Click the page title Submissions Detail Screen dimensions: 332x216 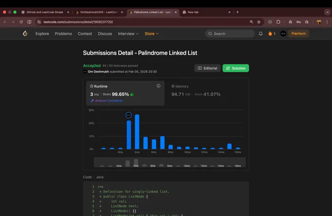click(140, 53)
